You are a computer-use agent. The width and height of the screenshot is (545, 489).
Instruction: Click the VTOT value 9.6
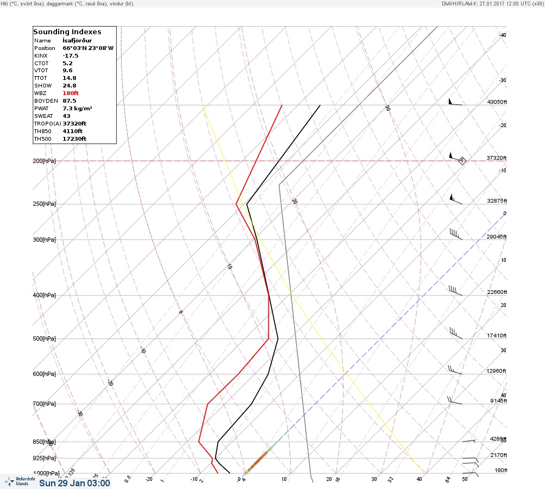coord(67,71)
